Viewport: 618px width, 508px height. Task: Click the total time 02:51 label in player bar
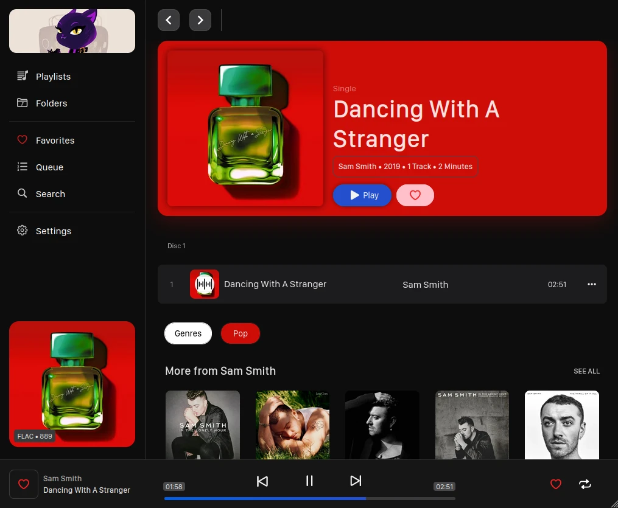[x=444, y=487]
